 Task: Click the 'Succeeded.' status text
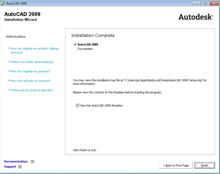85,49
